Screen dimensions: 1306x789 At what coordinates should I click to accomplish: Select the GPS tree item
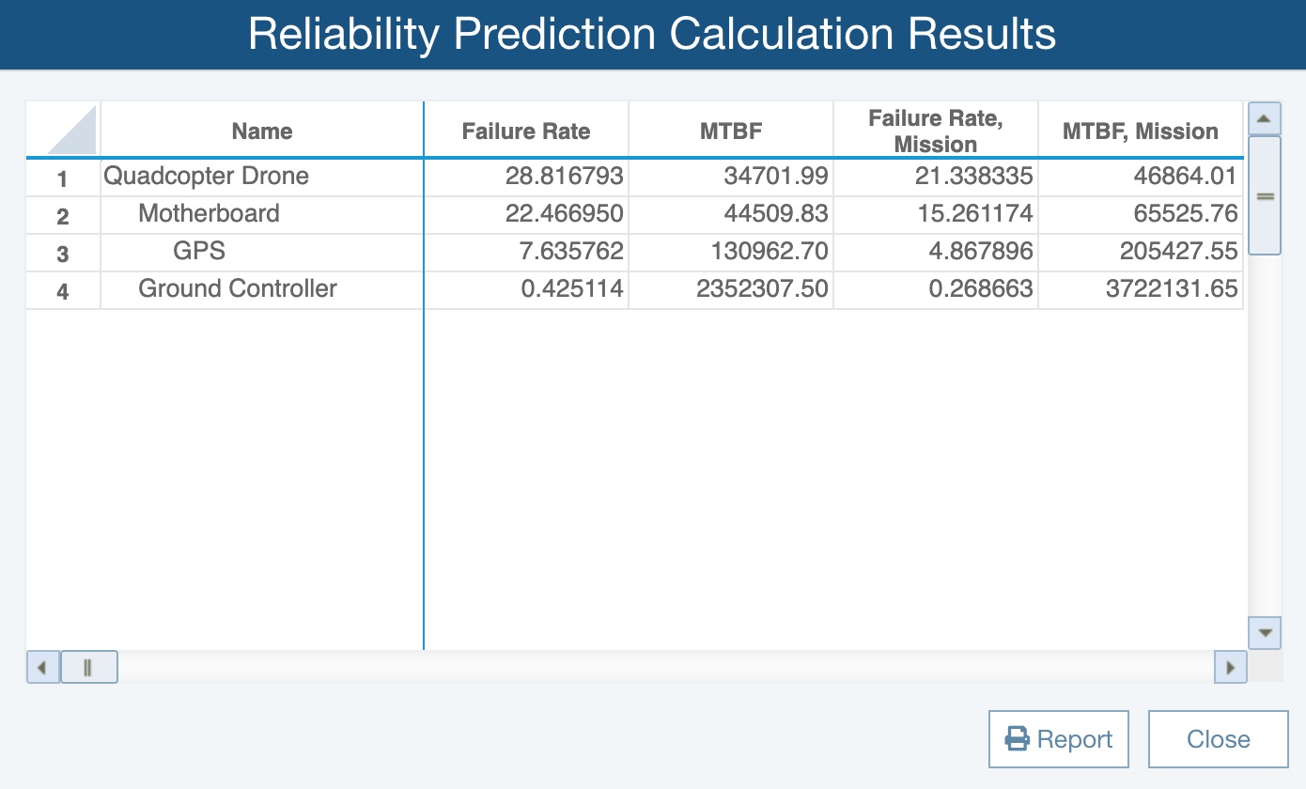pyautogui.click(x=199, y=252)
